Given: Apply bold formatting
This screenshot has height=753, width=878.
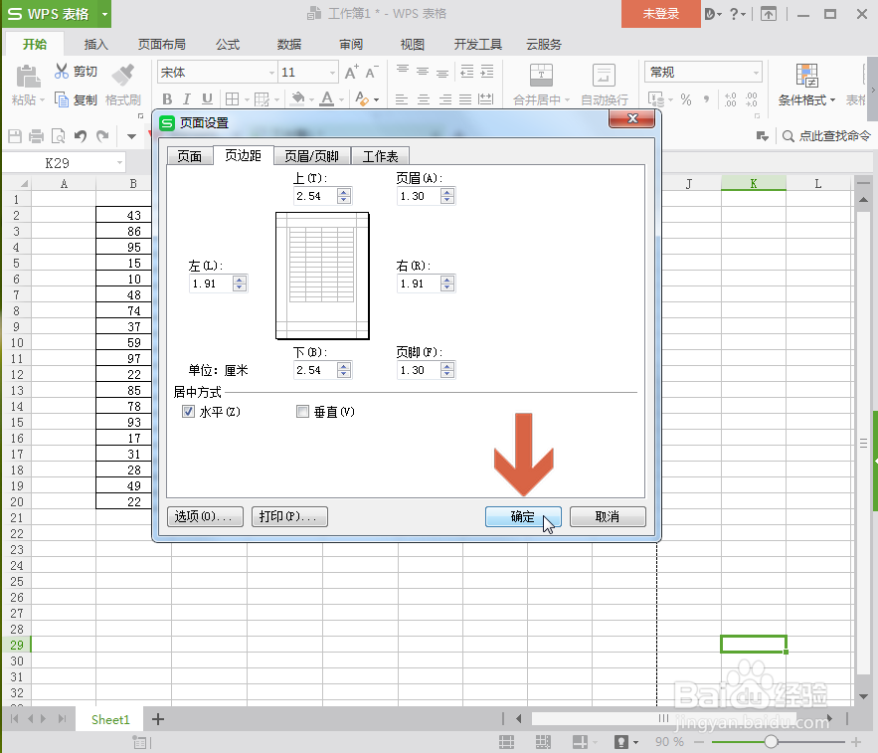Looking at the screenshot, I should (x=167, y=99).
